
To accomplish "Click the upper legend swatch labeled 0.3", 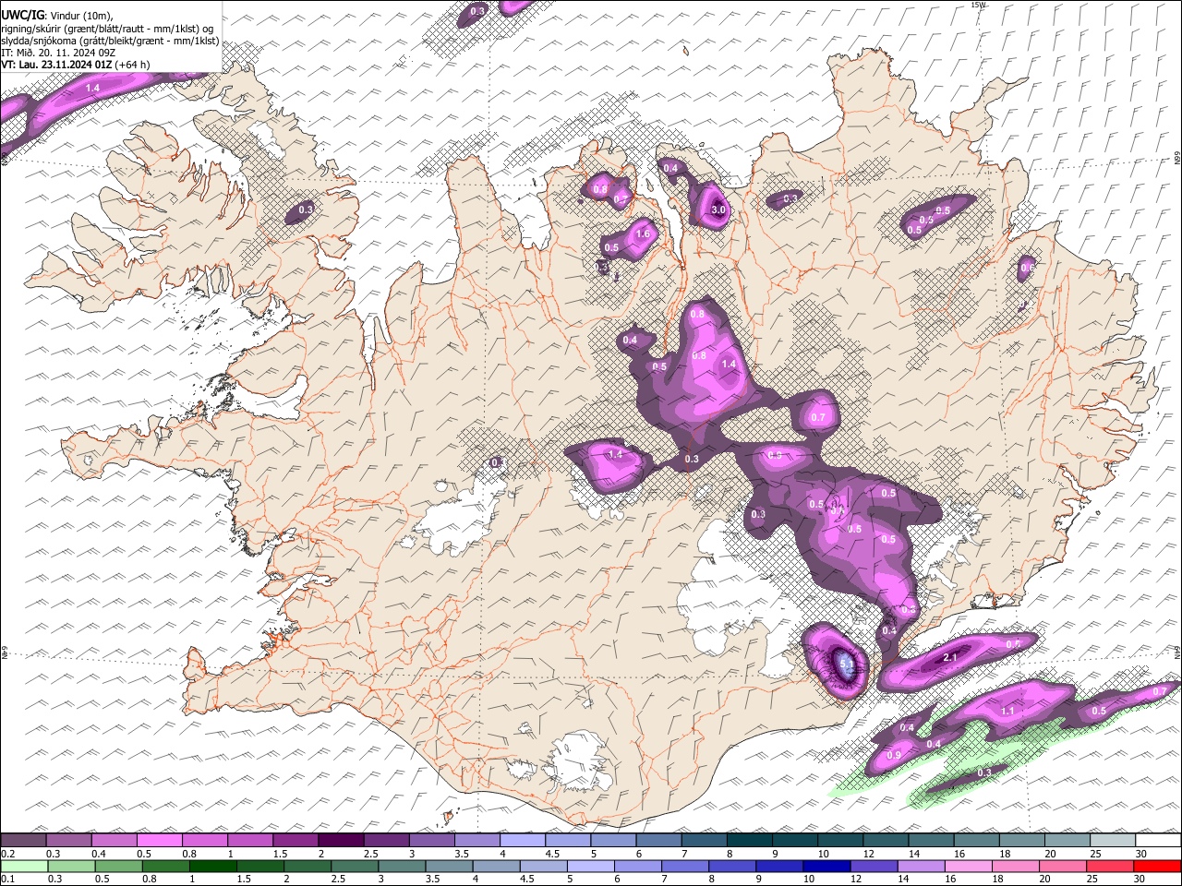I will click(x=68, y=840).
